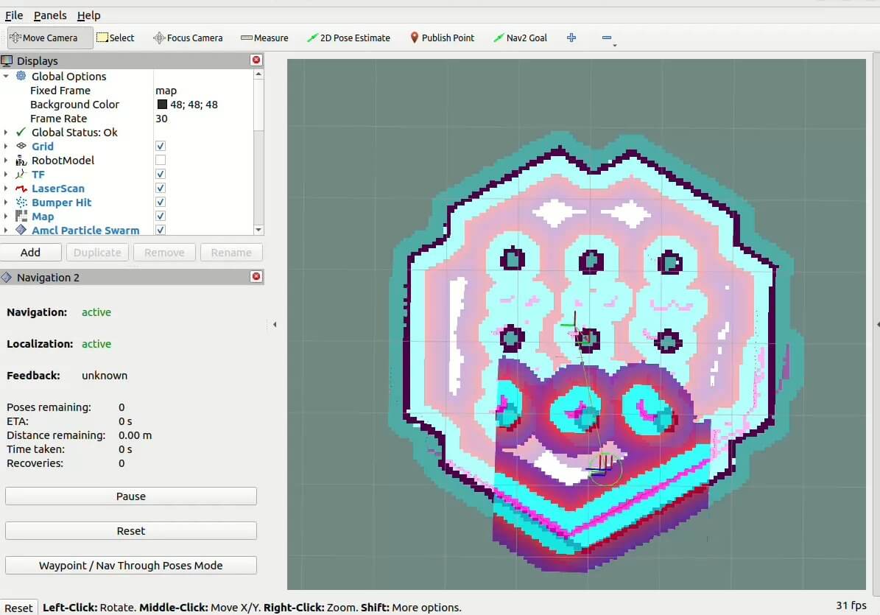
Task: Collapse the Global Options tree item
Action: click(x=6, y=77)
